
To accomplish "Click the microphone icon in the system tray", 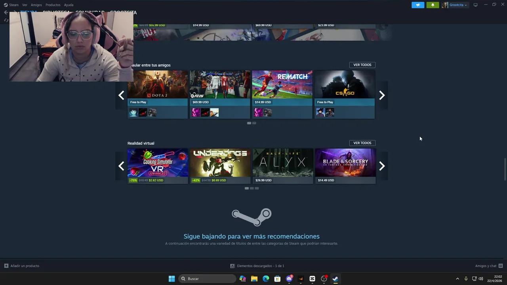I will [466, 279].
